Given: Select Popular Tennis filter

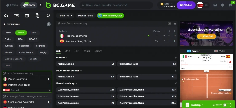Looking at the screenshot, I should tap(86, 16).
